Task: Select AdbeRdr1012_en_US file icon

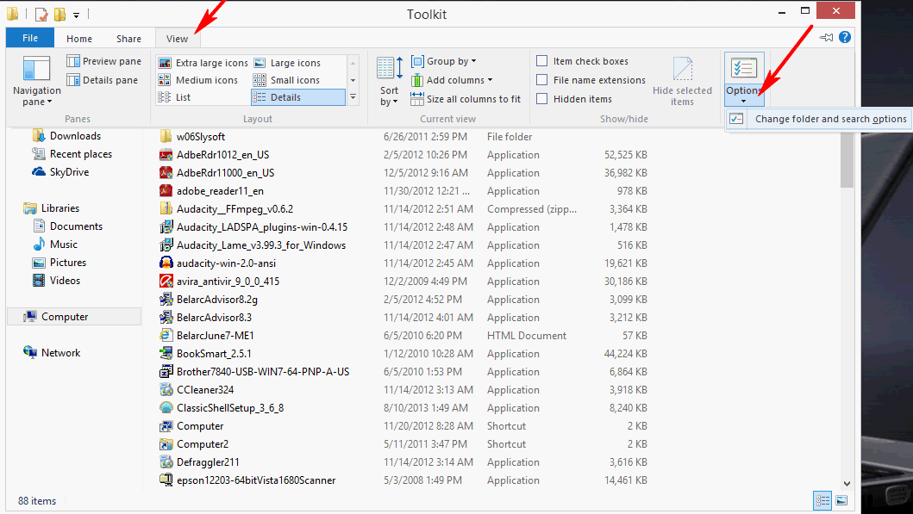Action: [166, 155]
